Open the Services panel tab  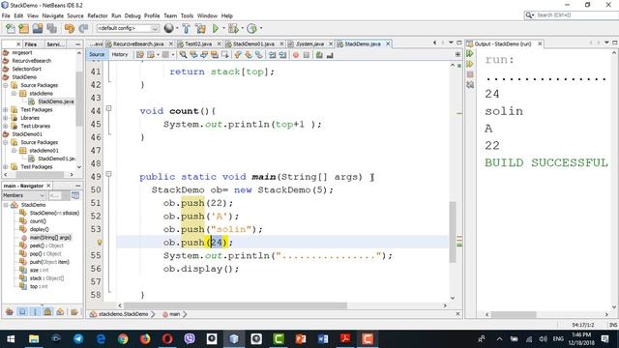click(56, 44)
